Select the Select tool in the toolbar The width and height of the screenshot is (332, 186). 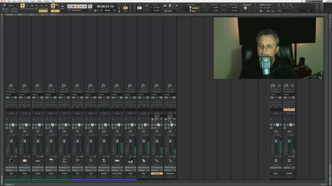pos(27,6)
